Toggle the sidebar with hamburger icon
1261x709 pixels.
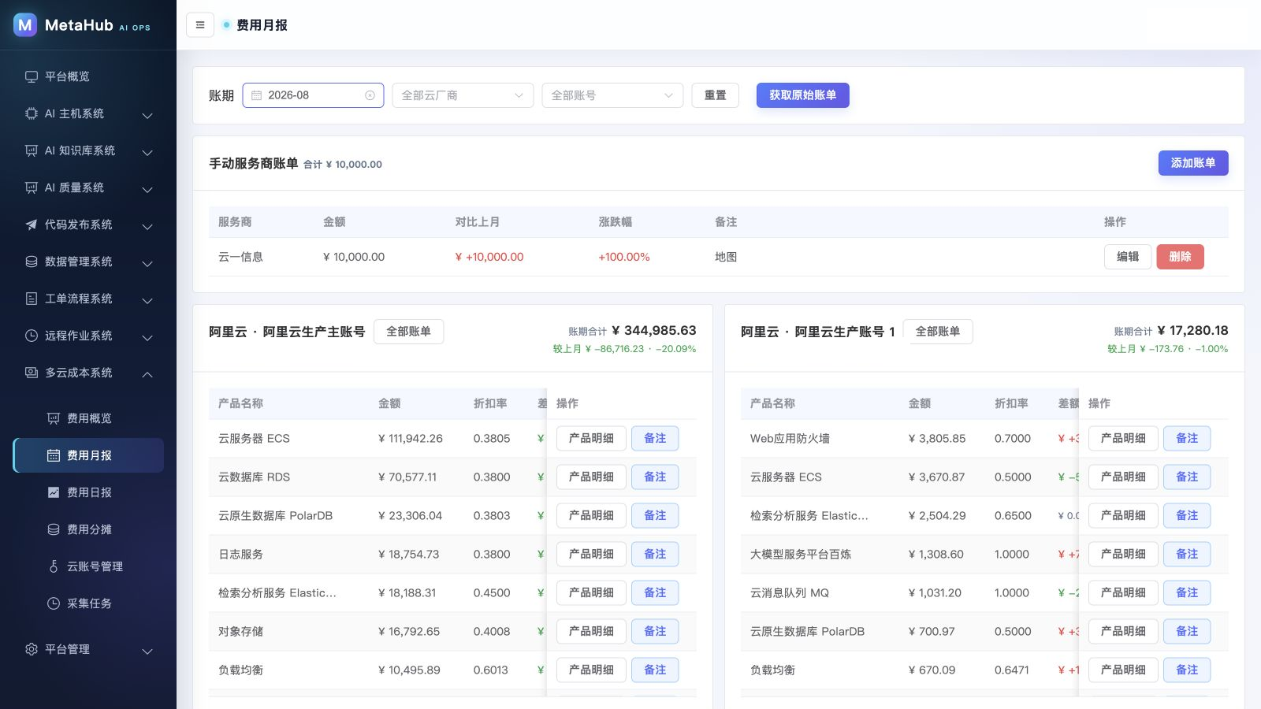click(200, 25)
